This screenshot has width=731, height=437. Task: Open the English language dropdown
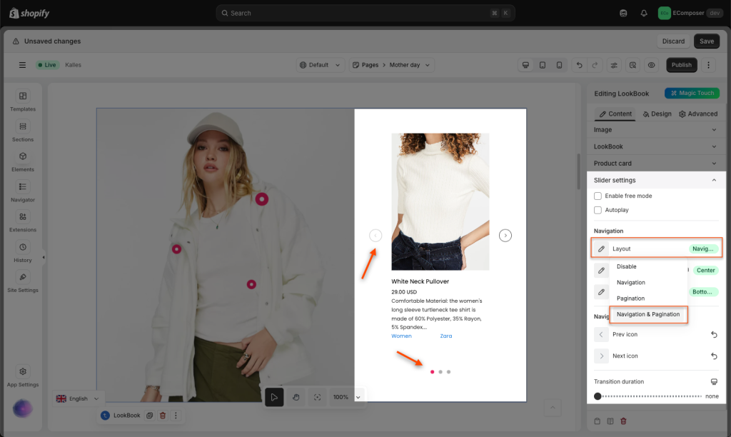[79, 398]
